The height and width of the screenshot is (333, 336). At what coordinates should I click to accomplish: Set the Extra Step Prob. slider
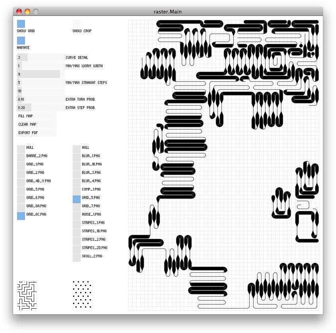tap(41, 108)
